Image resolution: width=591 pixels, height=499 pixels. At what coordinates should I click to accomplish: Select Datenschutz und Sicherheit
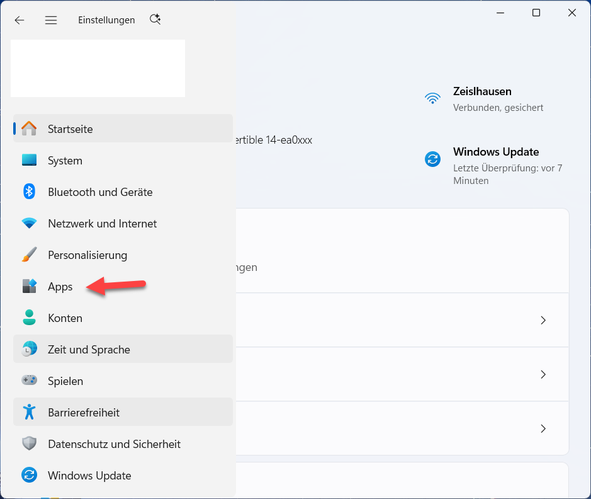point(123,444)
